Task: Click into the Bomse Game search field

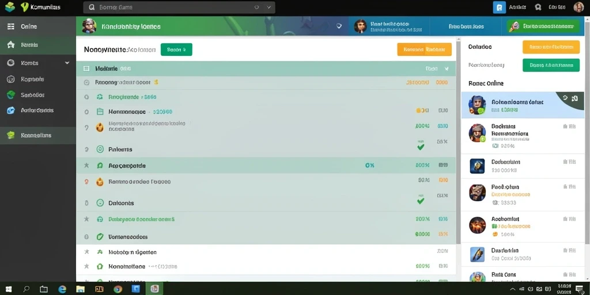Action: [179, 7]
